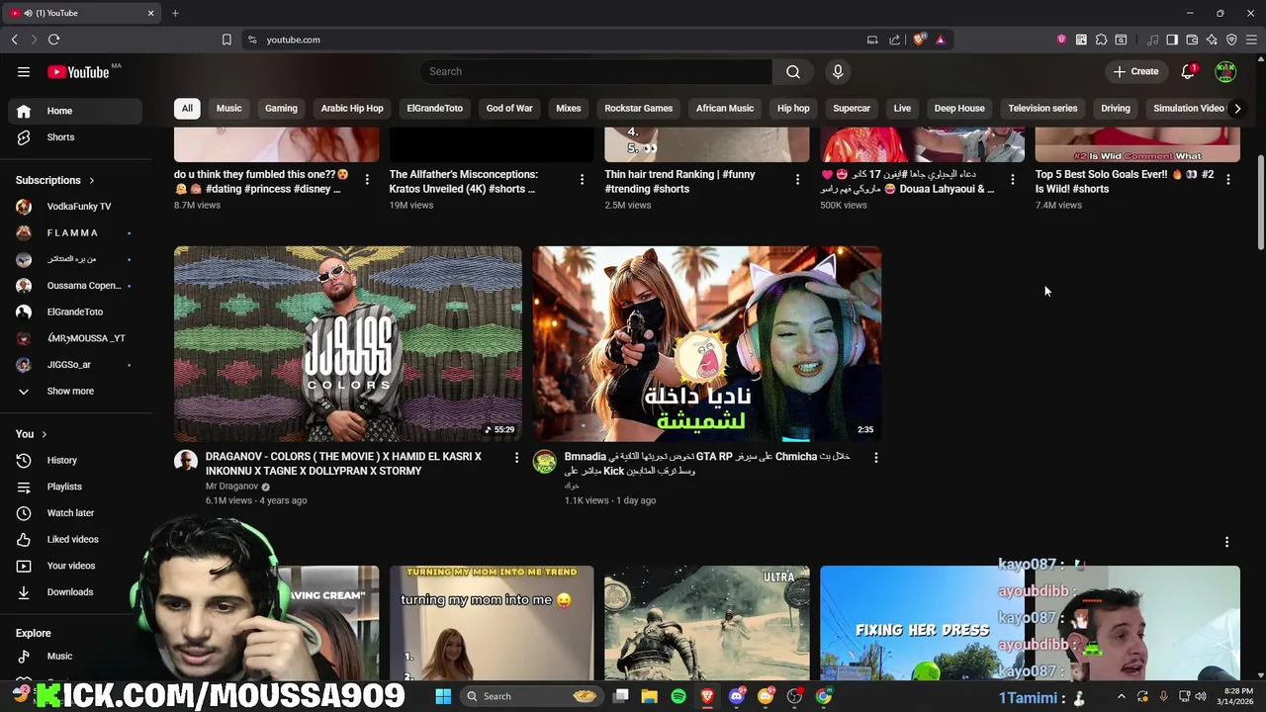Open Brave Rewards triangle icon
The image size is (1266, 712).
[940, 40]
